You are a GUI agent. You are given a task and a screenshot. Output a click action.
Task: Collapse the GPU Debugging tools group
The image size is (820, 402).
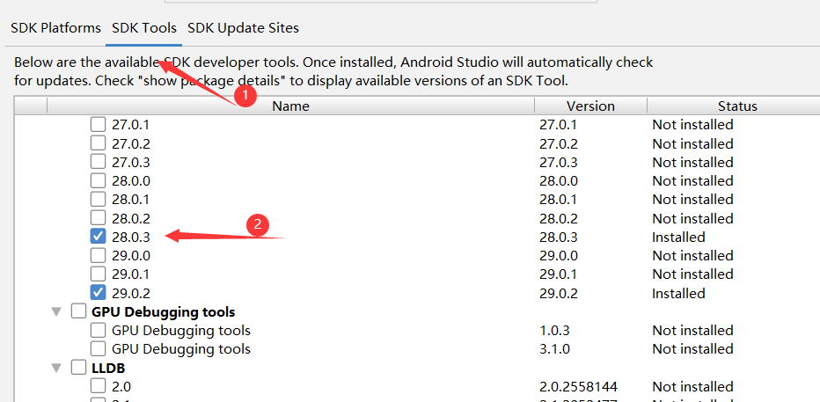tap(56, 312)
